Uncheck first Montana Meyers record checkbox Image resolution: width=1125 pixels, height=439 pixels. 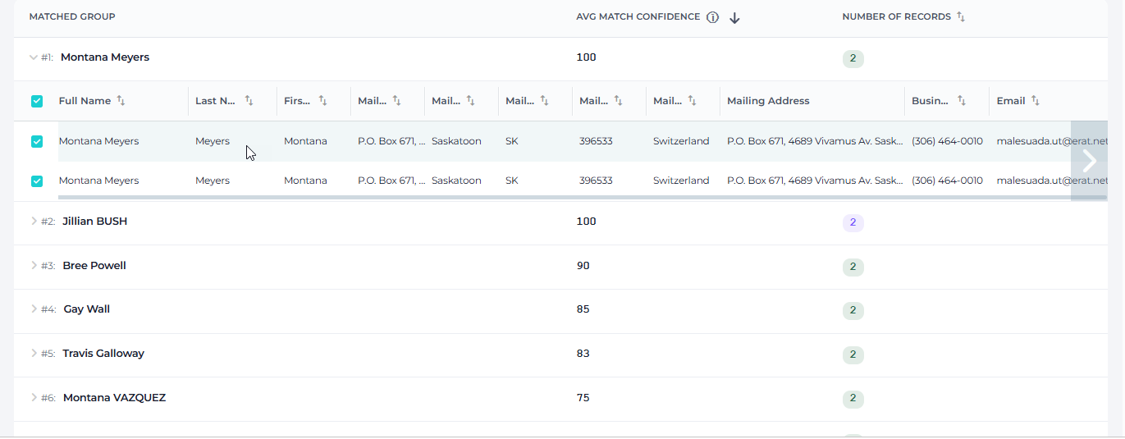(x=37, y=141)
